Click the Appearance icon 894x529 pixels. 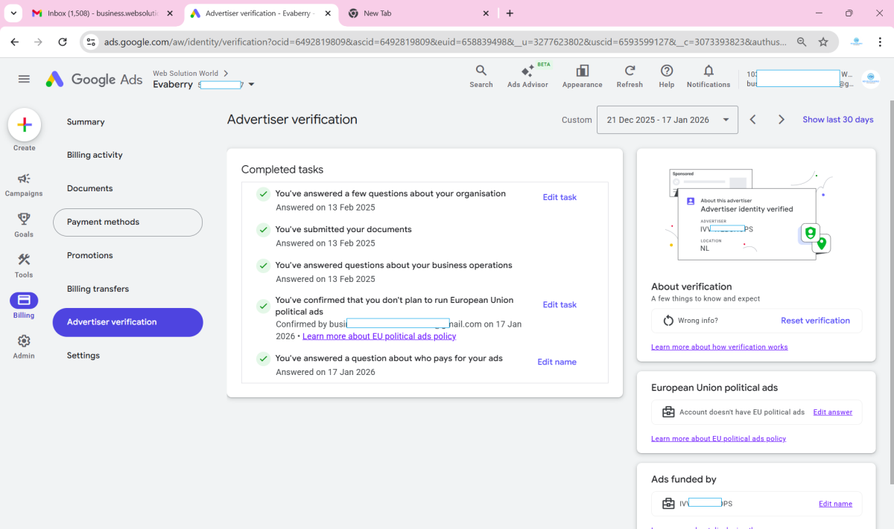point(582,75)
